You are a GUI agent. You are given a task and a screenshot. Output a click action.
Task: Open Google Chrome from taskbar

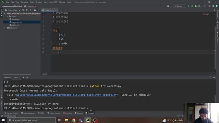74,120
